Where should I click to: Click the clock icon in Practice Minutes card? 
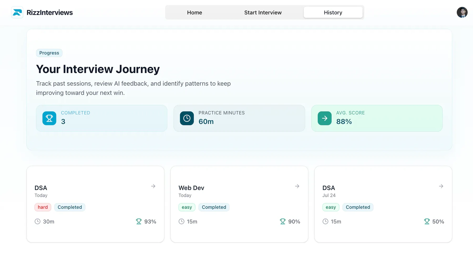187,118
